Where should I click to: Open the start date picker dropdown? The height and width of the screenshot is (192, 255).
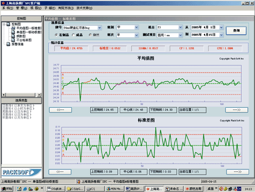pyautogui.click(x=221, y=27)
